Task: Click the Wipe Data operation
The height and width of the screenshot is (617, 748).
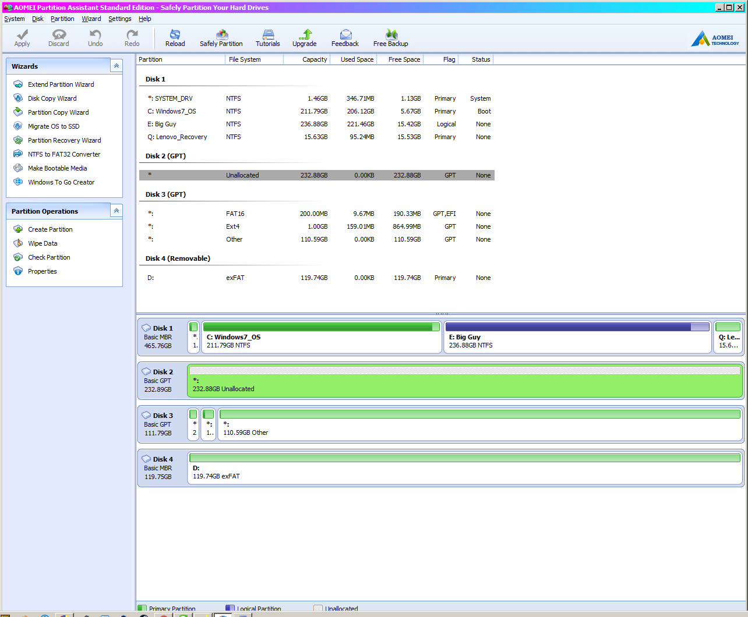Action: 43,243
